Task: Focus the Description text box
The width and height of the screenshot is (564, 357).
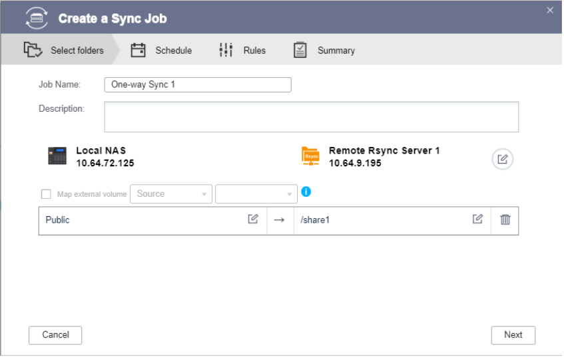Action: [x=311, y=117]
